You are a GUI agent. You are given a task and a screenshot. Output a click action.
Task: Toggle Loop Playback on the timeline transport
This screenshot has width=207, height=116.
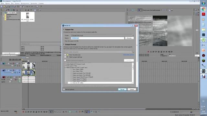pyautogui.click(x=26, y=112)
